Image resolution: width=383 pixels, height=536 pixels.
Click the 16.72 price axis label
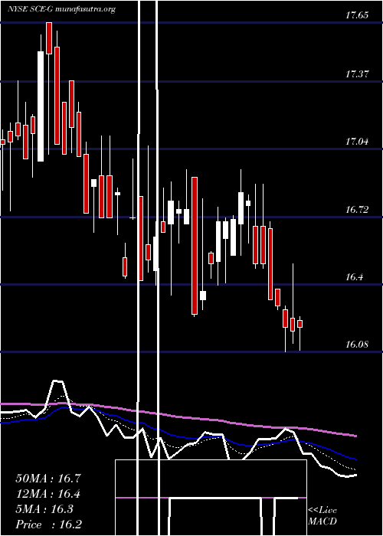(357, 209)
